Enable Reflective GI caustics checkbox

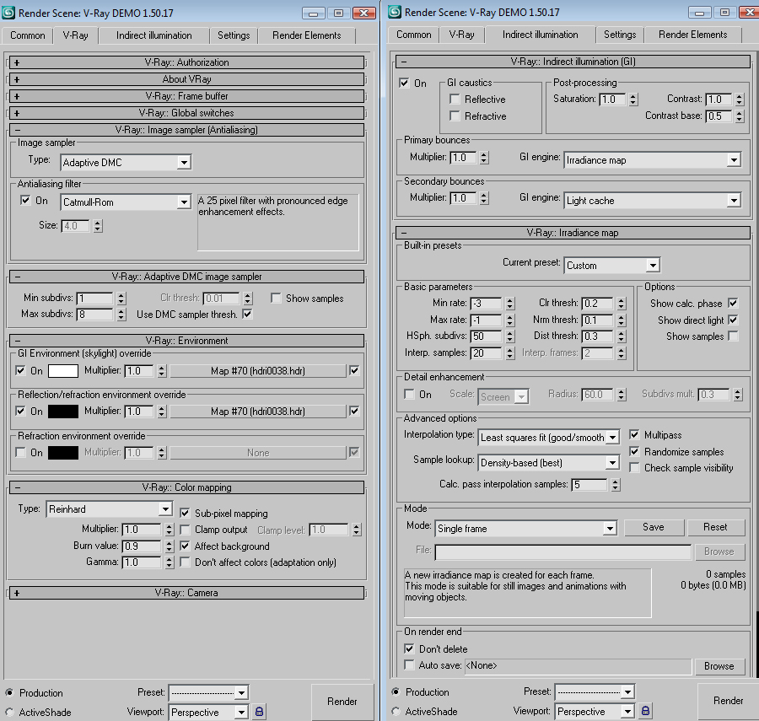click(x=455, y=100)
